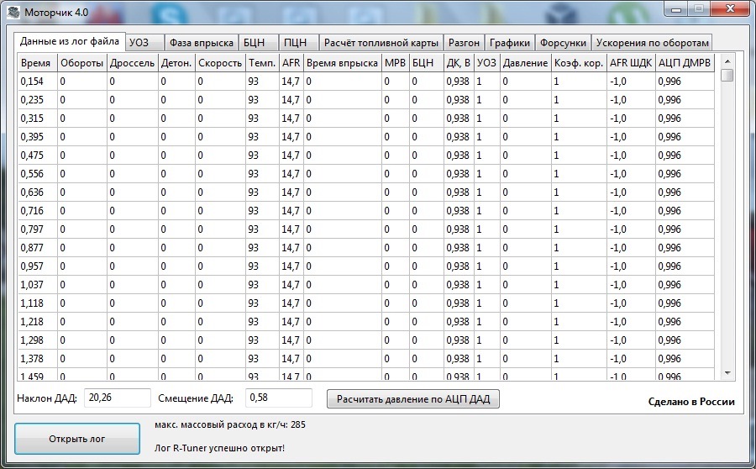Maximize the Моторчик 4.0 window
The width and height of the screenshot is (756, 469).
pos(698,9)
